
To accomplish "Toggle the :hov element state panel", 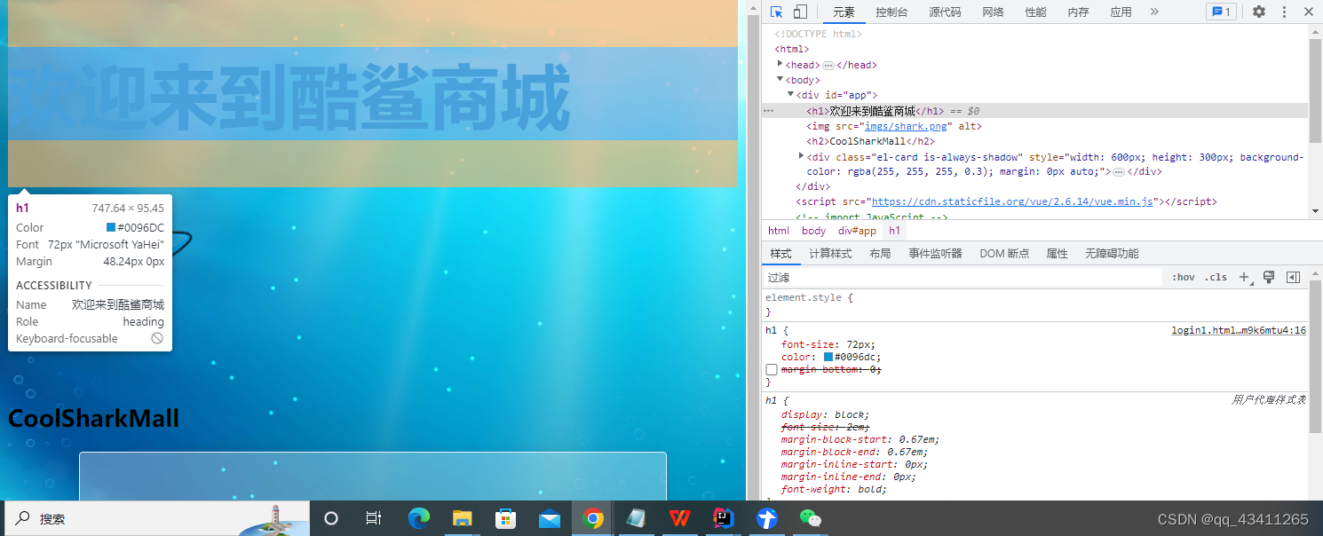I will coord(1184,277).
